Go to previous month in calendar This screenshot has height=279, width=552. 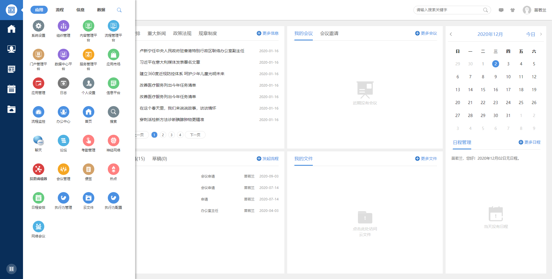[451, 34]
